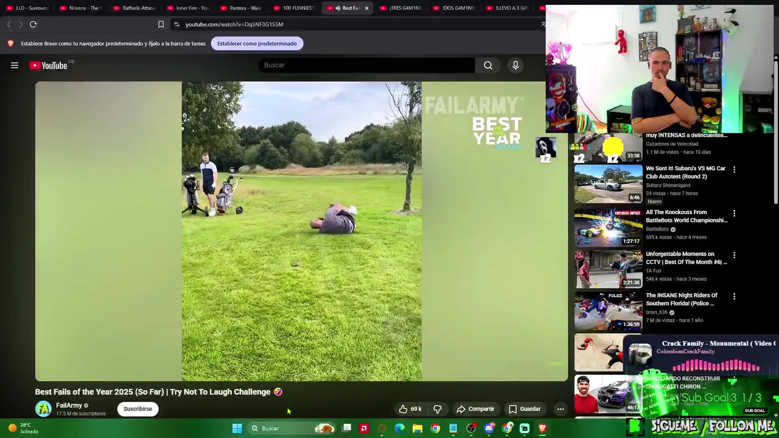
Task: Open Task View on the taskbar
Action: [346, 428]
